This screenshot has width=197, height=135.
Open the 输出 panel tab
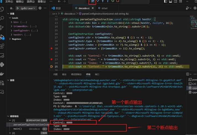(x=64, y=74)
